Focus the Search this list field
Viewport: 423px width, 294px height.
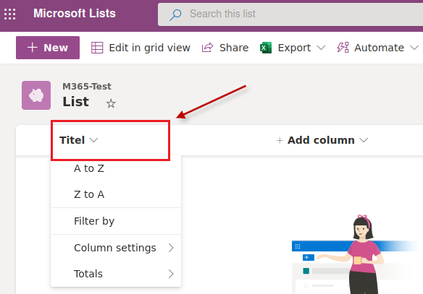coord(290,14)
